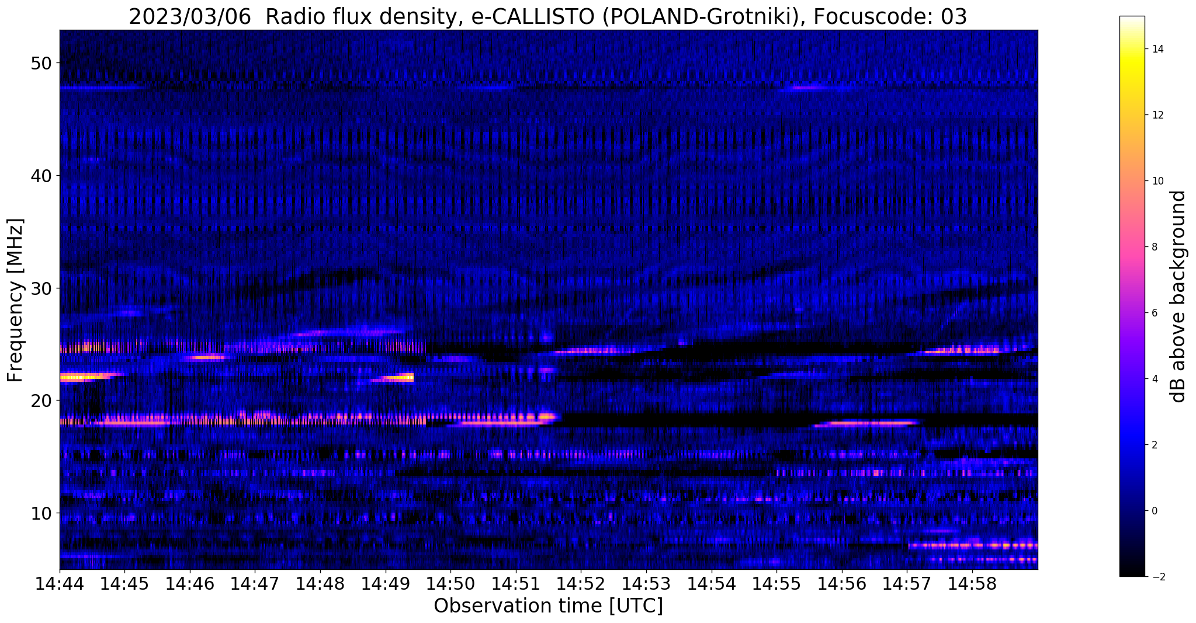Image resolution: width=1196 pixels, height=623 pixels.
Task: Click the colorbar tick label 10
Action: tap(1157, 181)
